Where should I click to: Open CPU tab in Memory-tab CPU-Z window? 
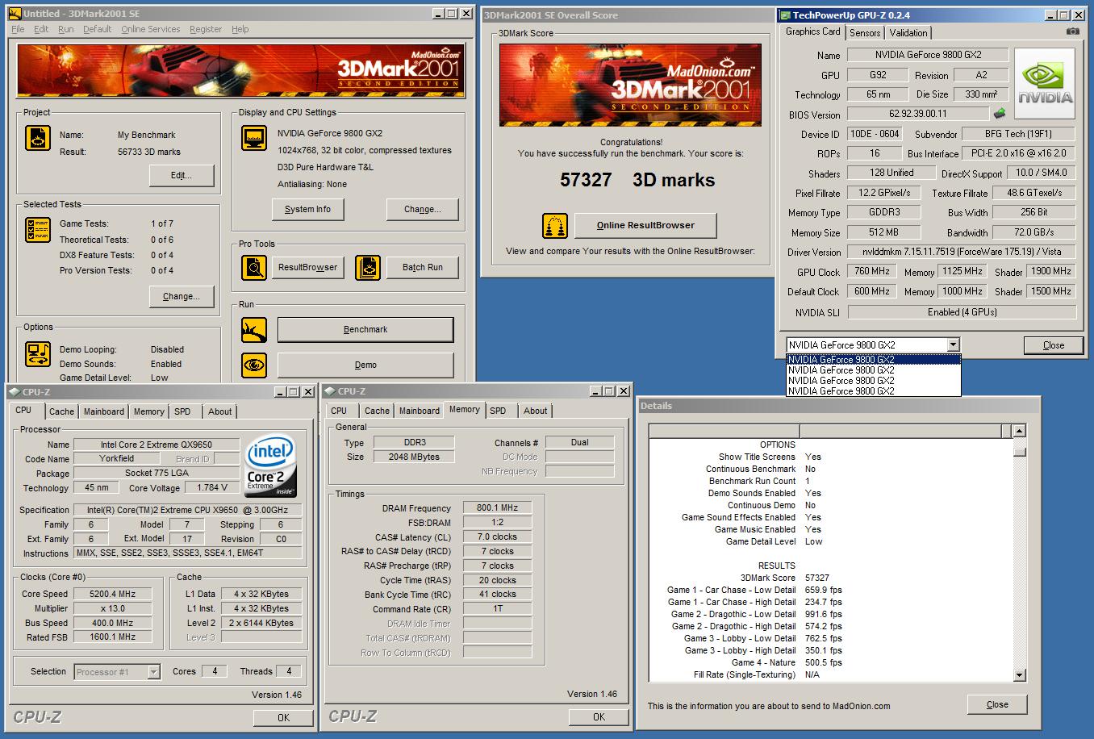click(x=339, y=411)
